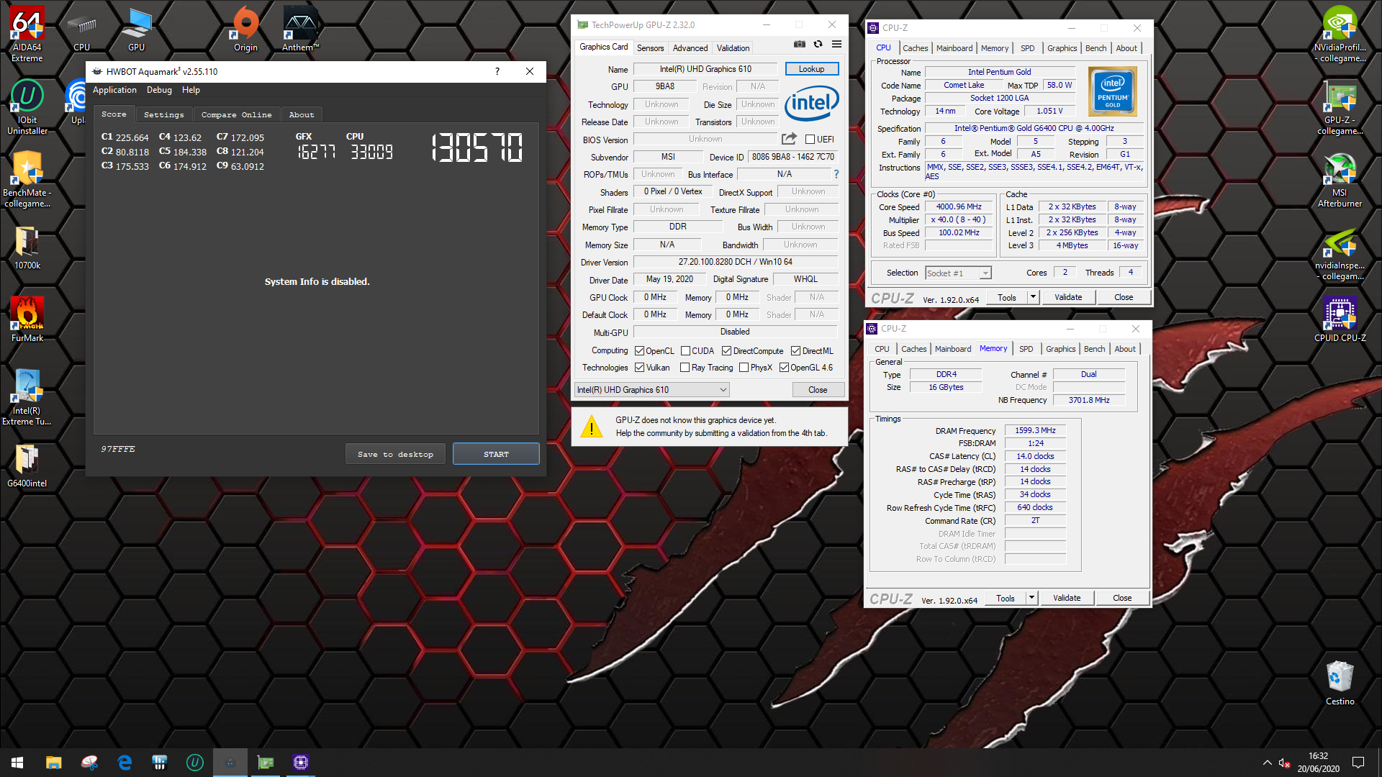1382x777 pixels.
Task: Switch to Settings tab in Aquamark
Action: (x=163, y=114)
